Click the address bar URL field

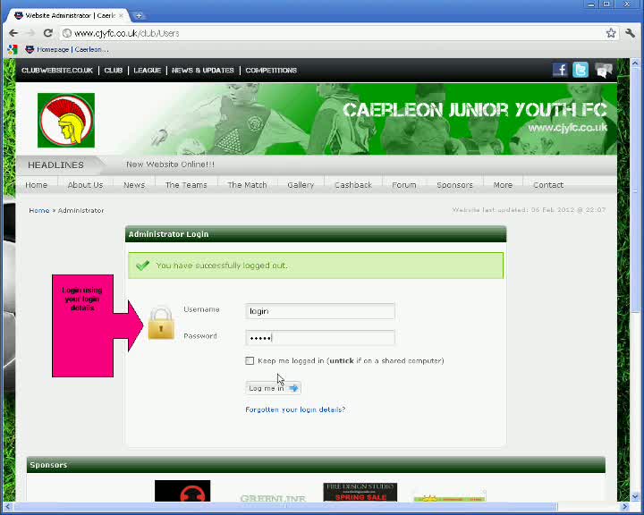coord(333,33)
